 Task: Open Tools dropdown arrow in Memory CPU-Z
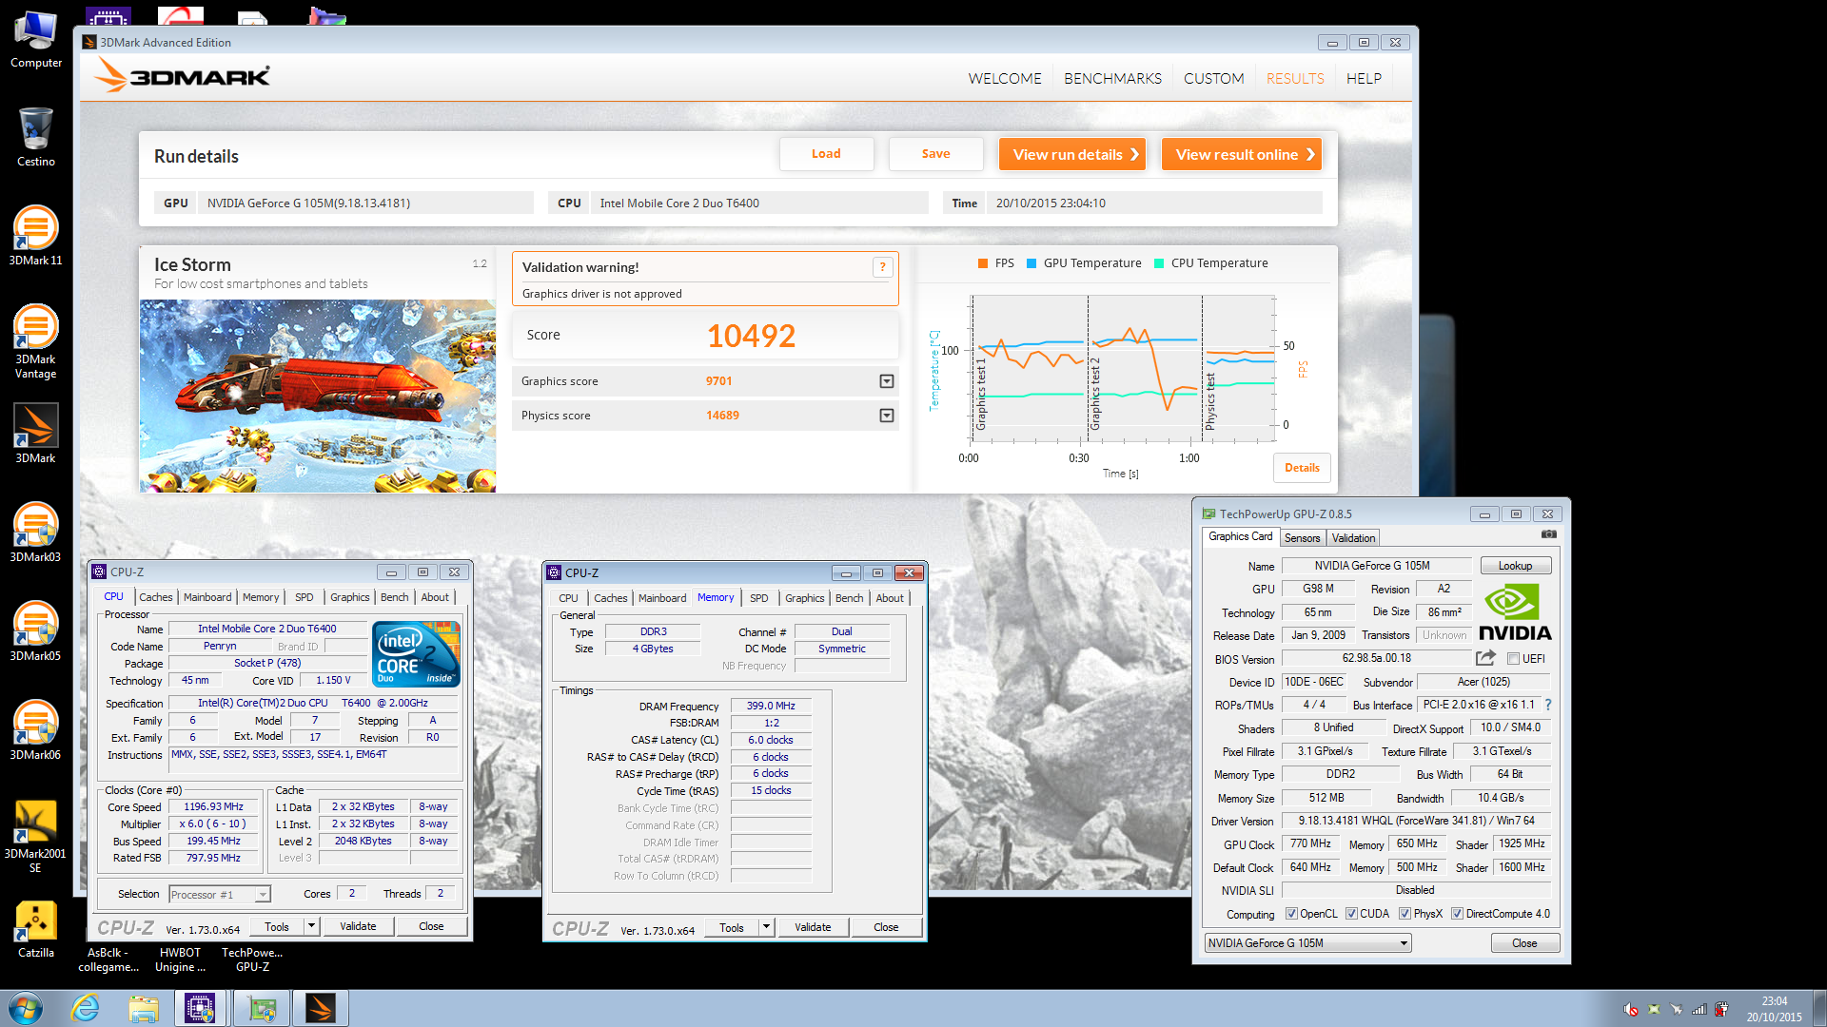[766, 927]
